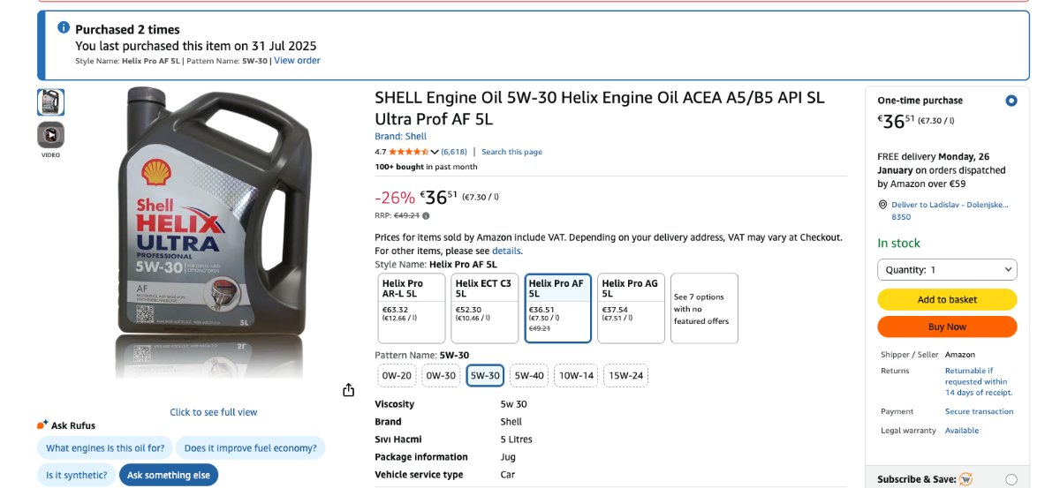Expand the rating breakdown chevron

click(x=435, y=152)
